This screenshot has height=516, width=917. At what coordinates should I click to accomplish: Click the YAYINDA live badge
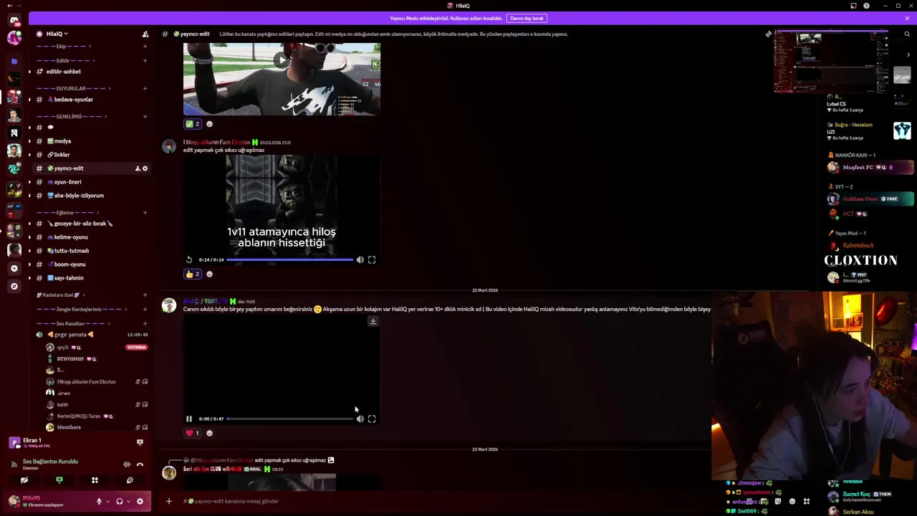click(136, 348)
